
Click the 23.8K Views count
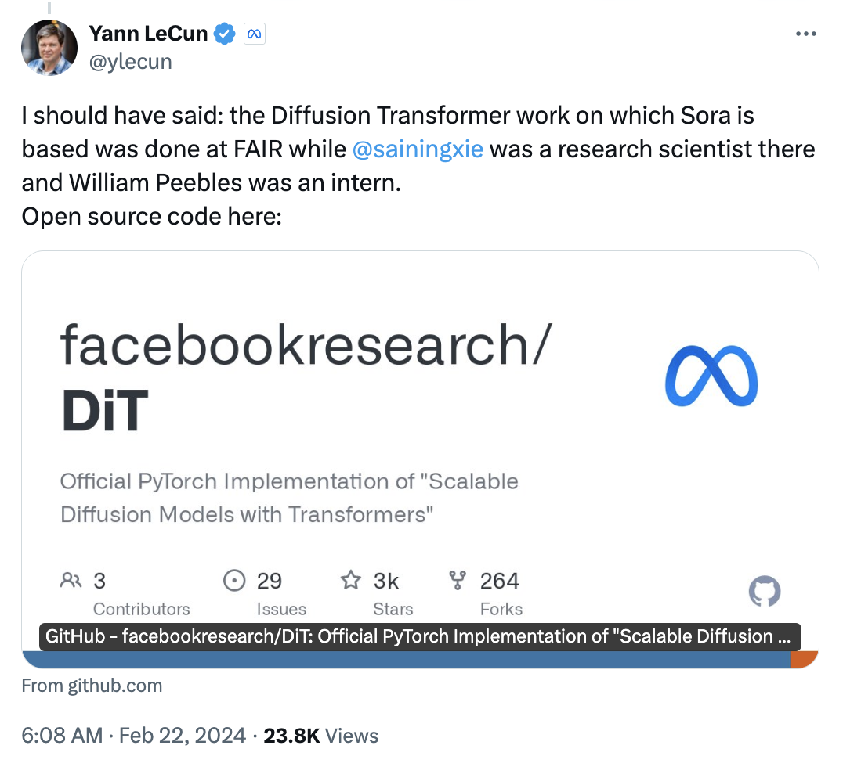point(320,736)
